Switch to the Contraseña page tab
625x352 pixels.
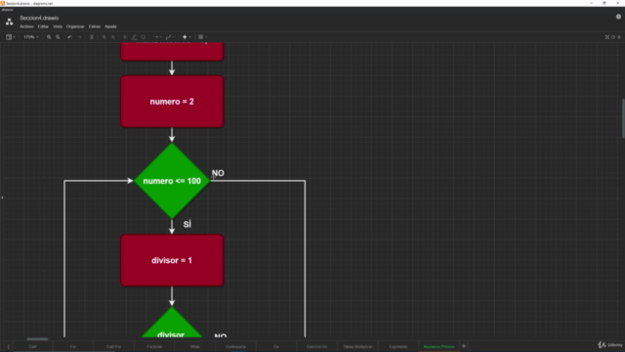tap(235, 346)
